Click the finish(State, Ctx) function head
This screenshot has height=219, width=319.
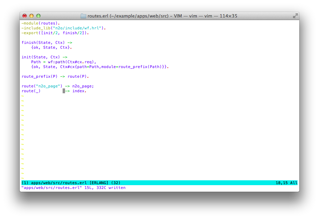pyautogui.click(x=43, y=42)
